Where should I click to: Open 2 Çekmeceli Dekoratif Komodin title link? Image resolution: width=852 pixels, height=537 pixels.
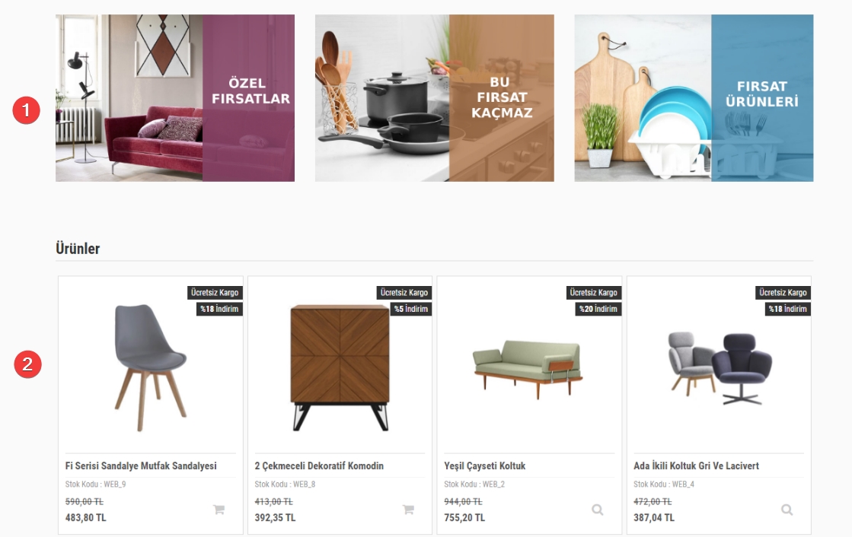(x=319, y=466)
